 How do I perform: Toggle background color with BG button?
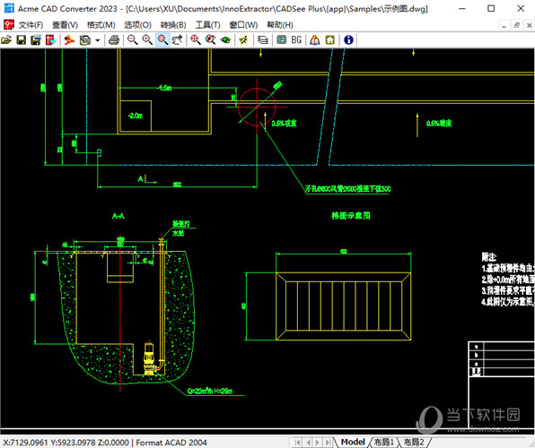tap(296, 40)
